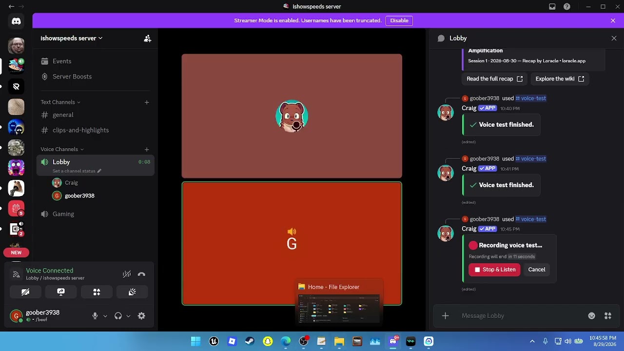
Task: Open the emoji picker
Action: tap(591, 316)
